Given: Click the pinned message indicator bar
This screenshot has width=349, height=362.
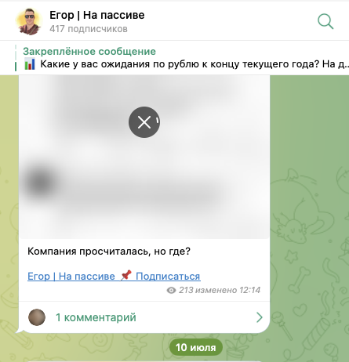Looking at the screenshot, I should pos(16,58).
